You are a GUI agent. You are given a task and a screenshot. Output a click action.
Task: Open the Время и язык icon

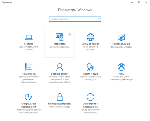(90, 67)
